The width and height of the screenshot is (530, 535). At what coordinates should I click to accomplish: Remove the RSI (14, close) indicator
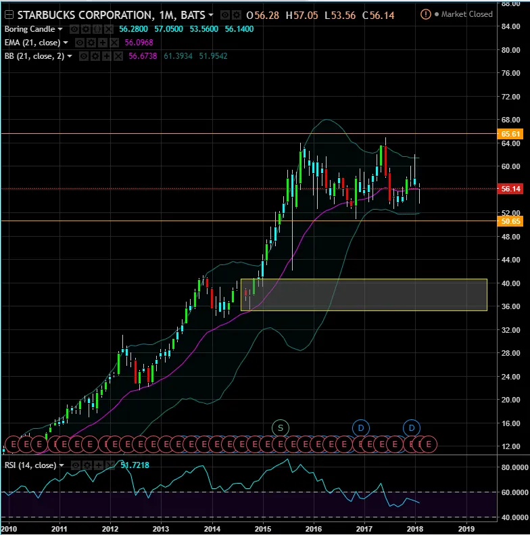pos(110,465)
